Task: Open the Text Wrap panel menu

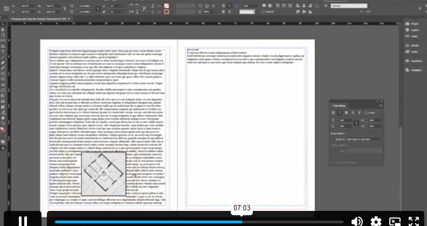Action: pyautogui.click(x=381, y=106)
